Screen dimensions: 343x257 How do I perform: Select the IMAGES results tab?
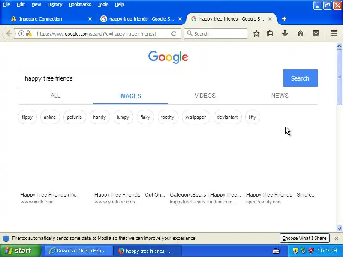click(x=130, y=96)
